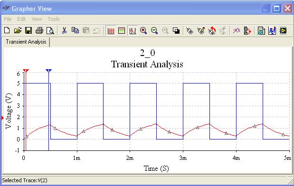The width and height of the screenshot is (294, 186).
Task: Click the New page icon
Action: [7, 30]
